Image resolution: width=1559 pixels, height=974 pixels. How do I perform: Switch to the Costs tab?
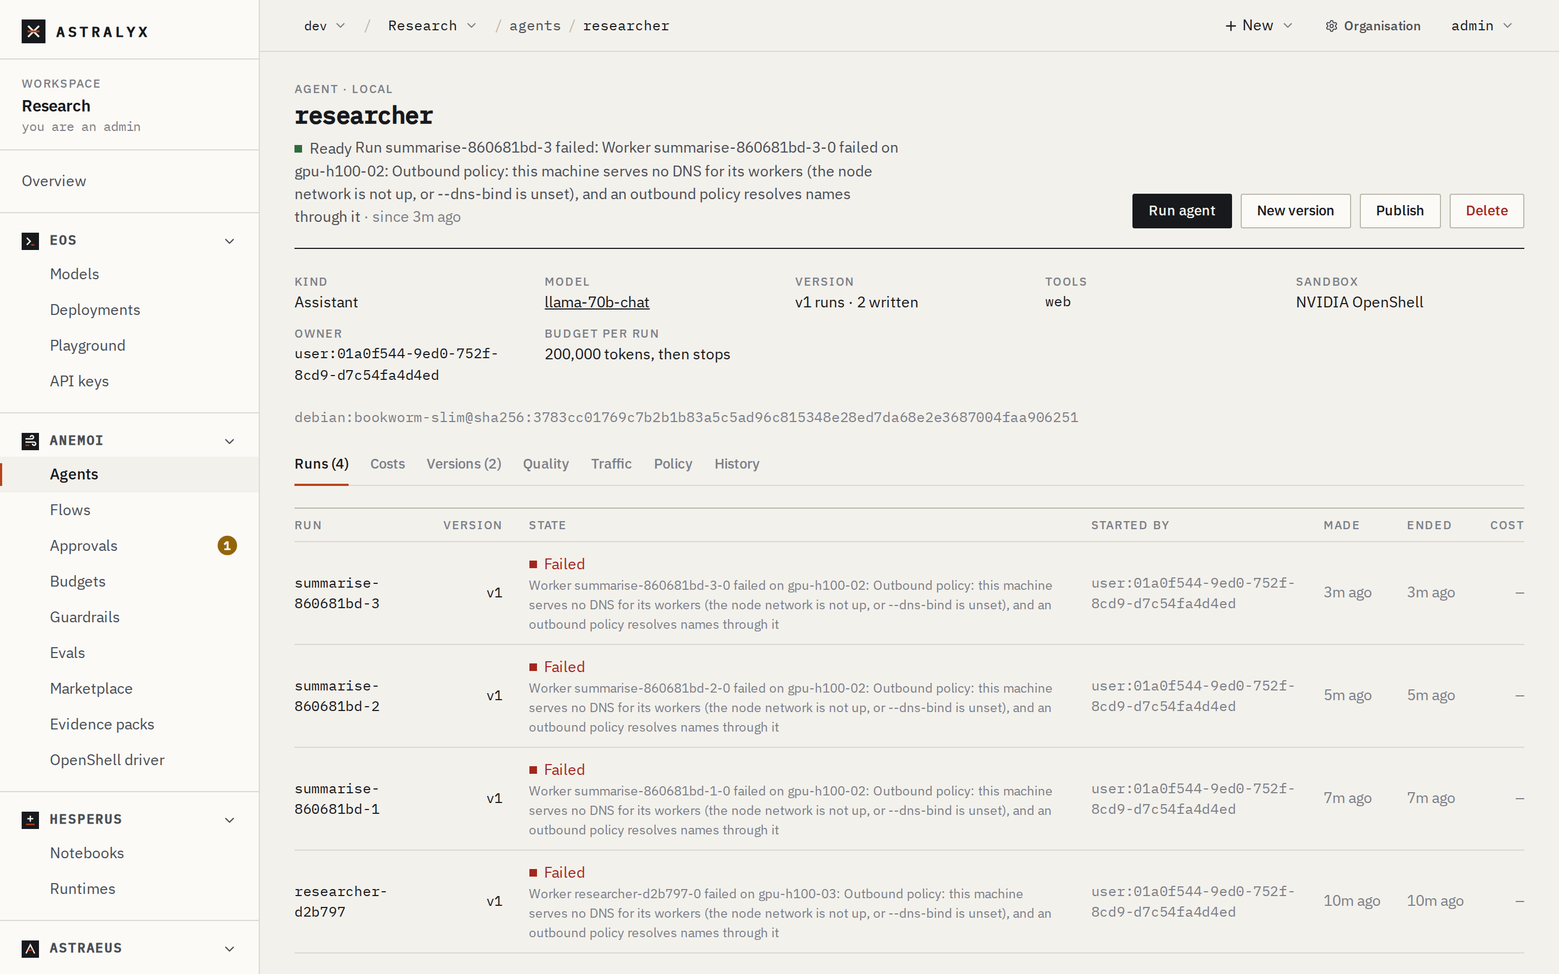[387, 464]
